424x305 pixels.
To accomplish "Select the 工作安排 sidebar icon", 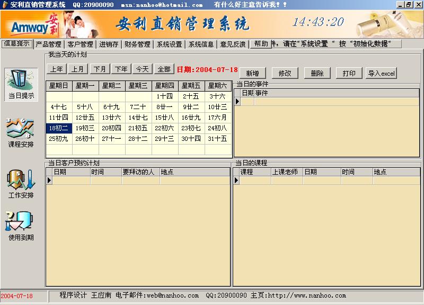I will tap(21, 184).
